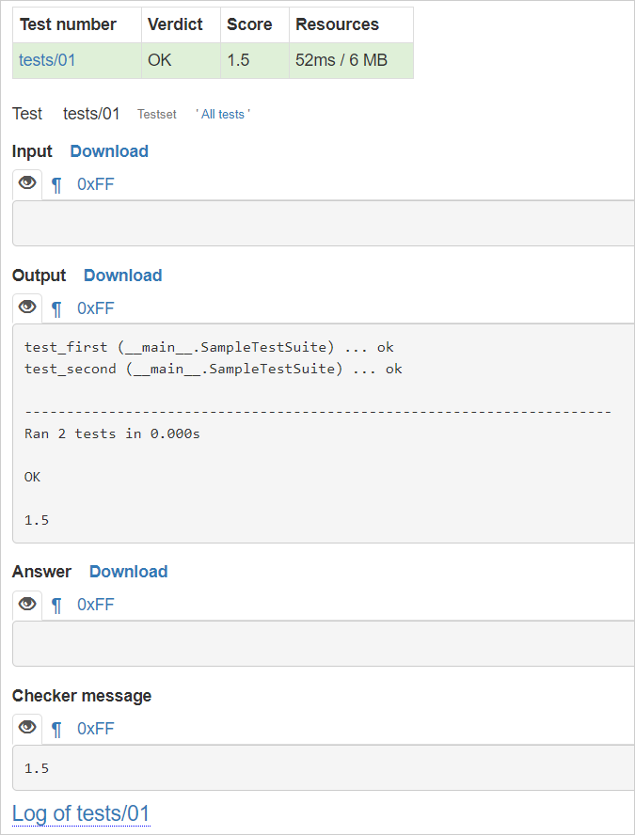Screen dimensions: 635x835
Task: Click the Checker message 1.5 text box
Action: point(324,768)
